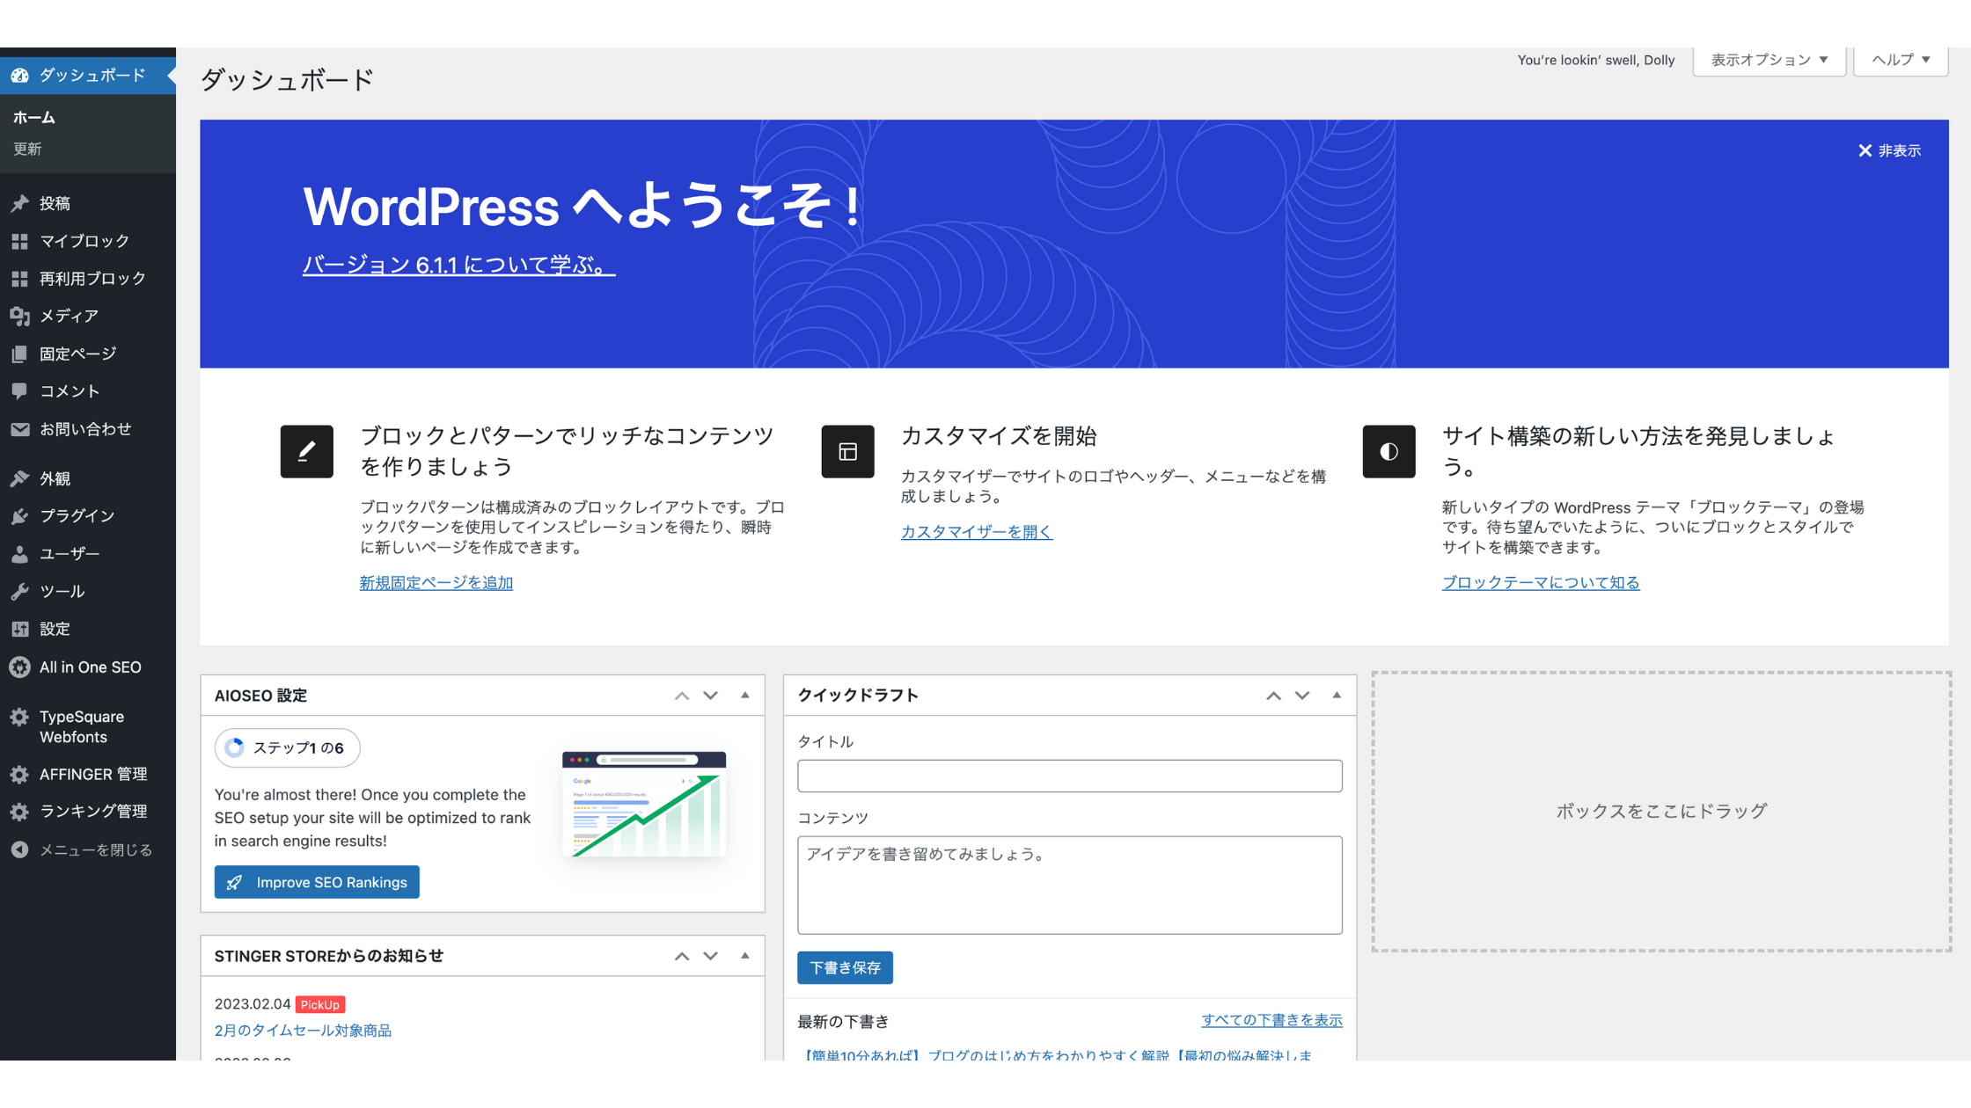Viewport: 1971px width, 1108px height.
Task: Go to 固定ページ menu
Action: tap(88, 354)
